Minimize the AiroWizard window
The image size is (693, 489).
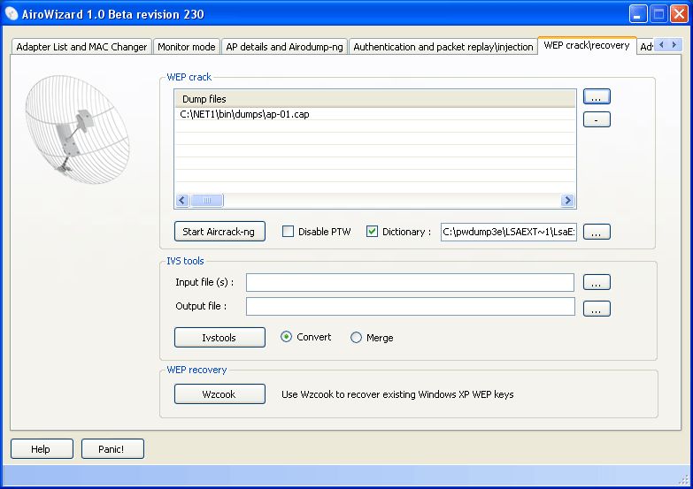tap(638, 14)
